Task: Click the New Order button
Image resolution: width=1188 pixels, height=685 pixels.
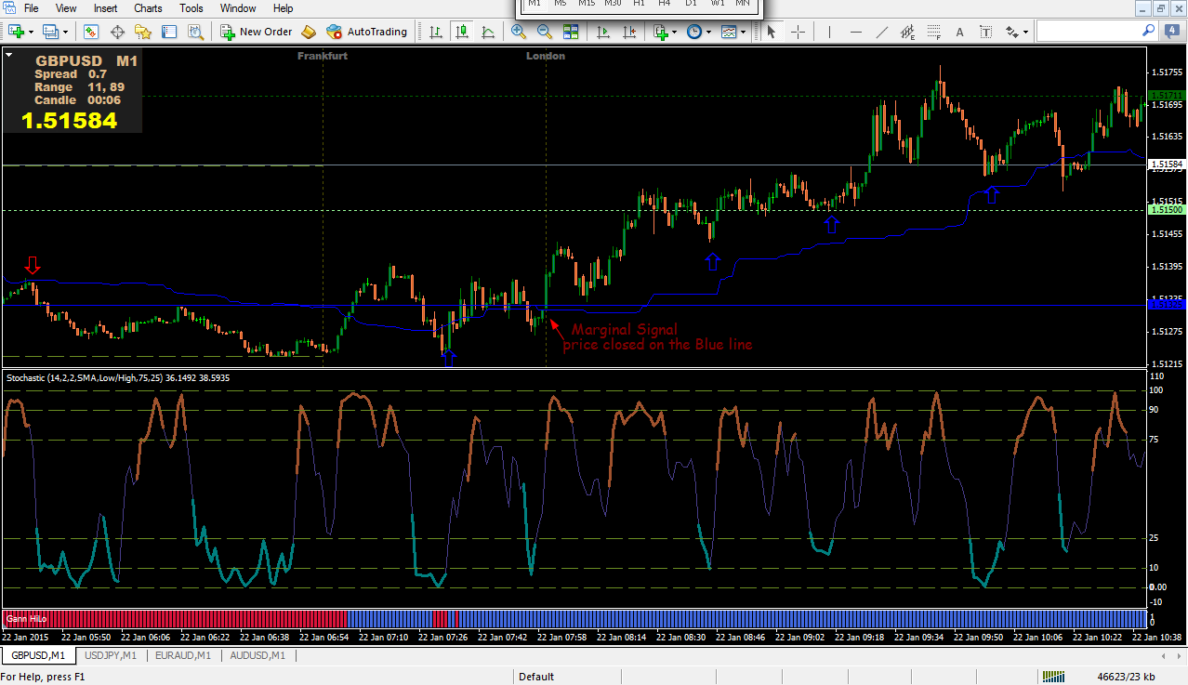Action: [x=256, y=32]
